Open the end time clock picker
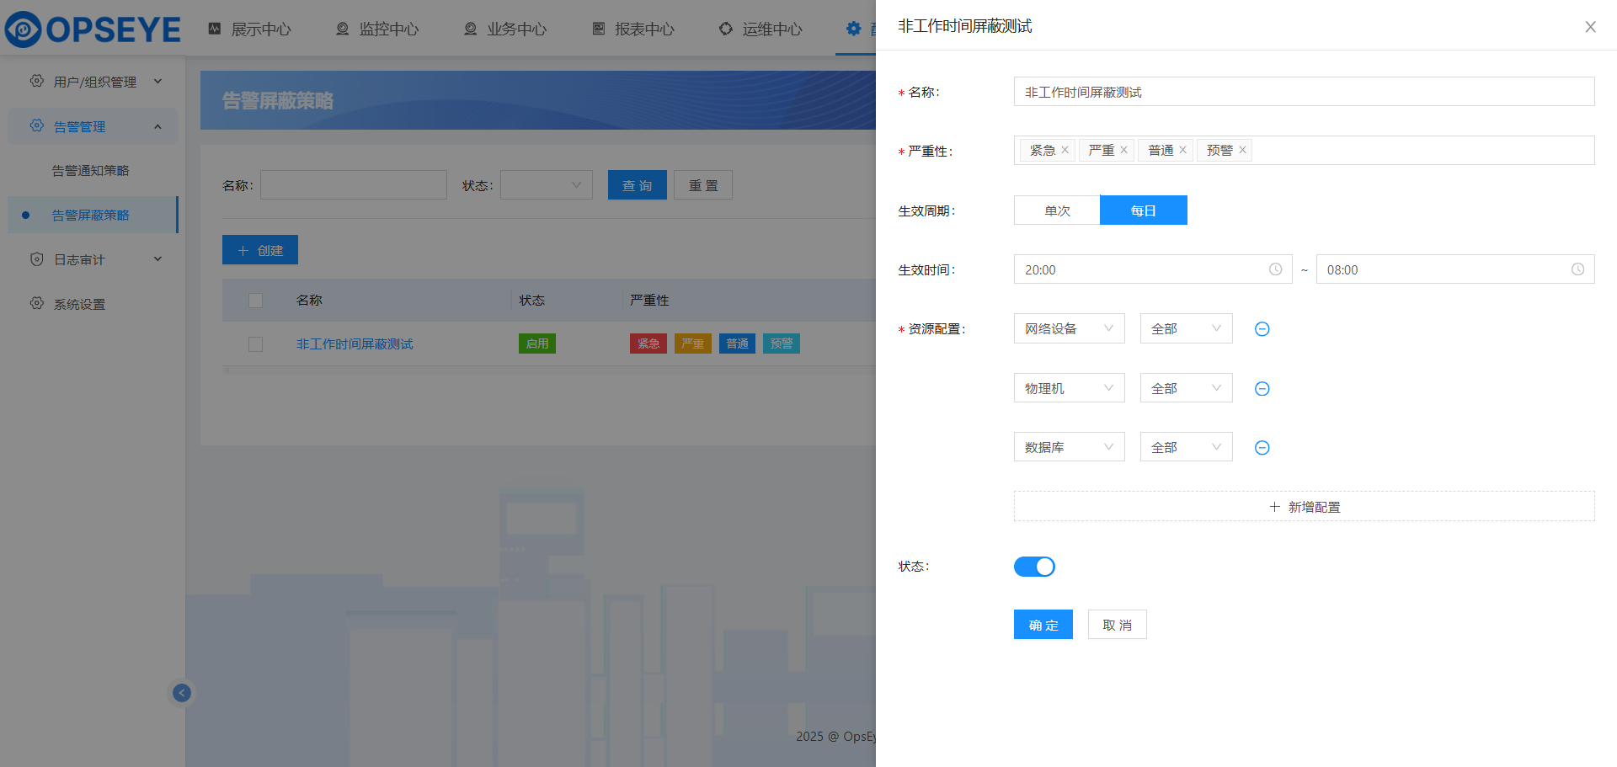1617x767 pixels. click(1577, 269)
